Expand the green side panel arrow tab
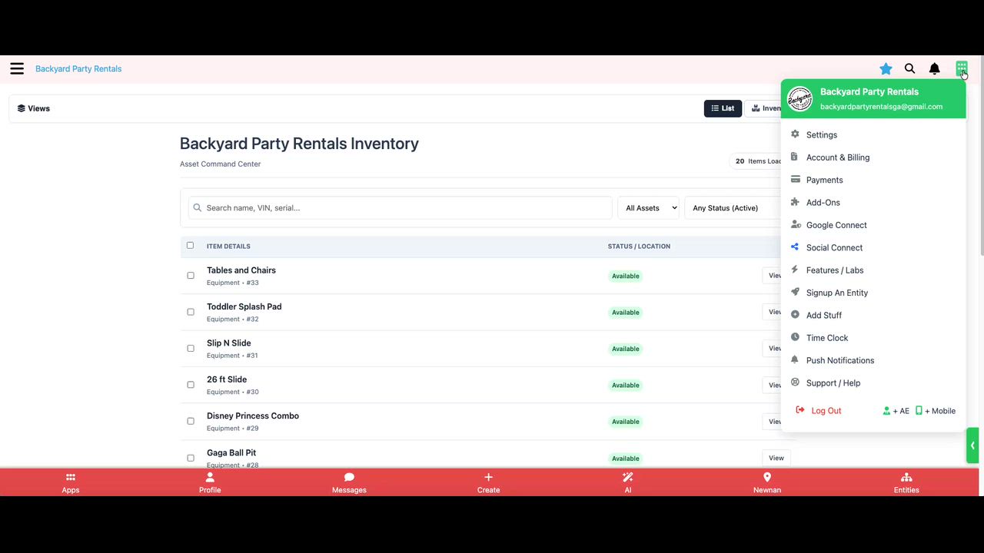The image size is (984, 553). point(972,445)
